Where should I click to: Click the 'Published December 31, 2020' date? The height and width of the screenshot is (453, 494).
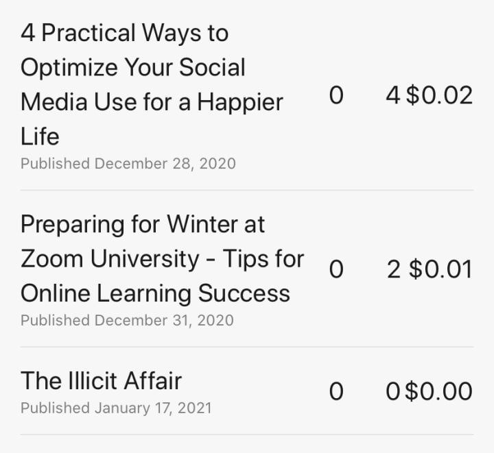(127, 320)
